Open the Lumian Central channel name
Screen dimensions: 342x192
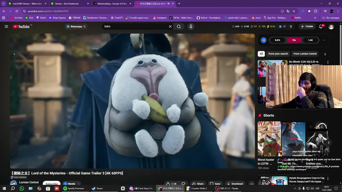click(29, 182)
